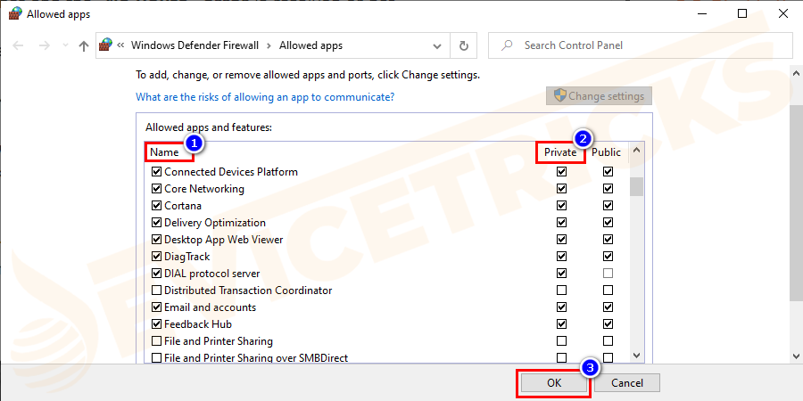Select the Allowed apps breadcrumb
Image resolution: width=803 pixels, height=401 pixels.
(310, 45)
